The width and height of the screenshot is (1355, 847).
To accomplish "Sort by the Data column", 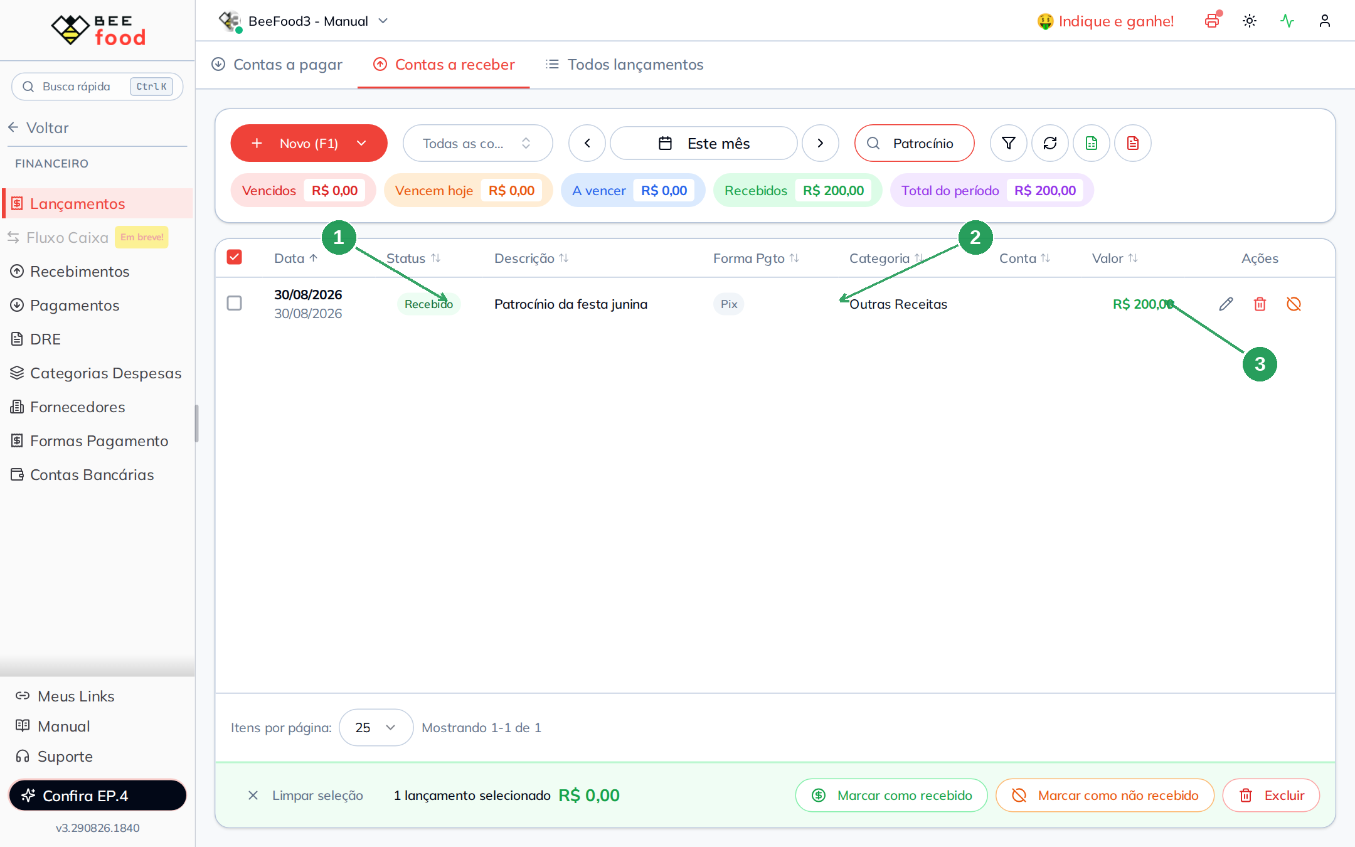I will tap(296, 258).
